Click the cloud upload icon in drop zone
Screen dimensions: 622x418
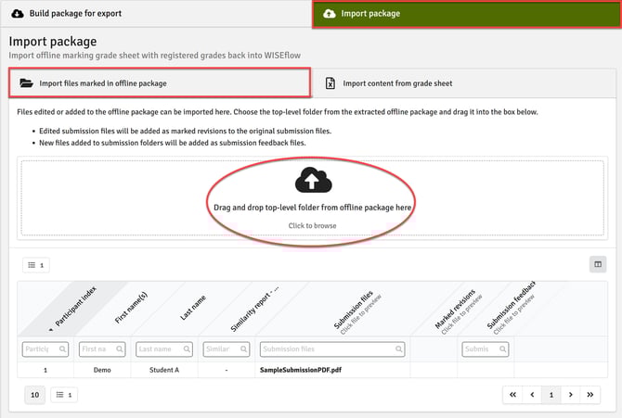point(312,181)
